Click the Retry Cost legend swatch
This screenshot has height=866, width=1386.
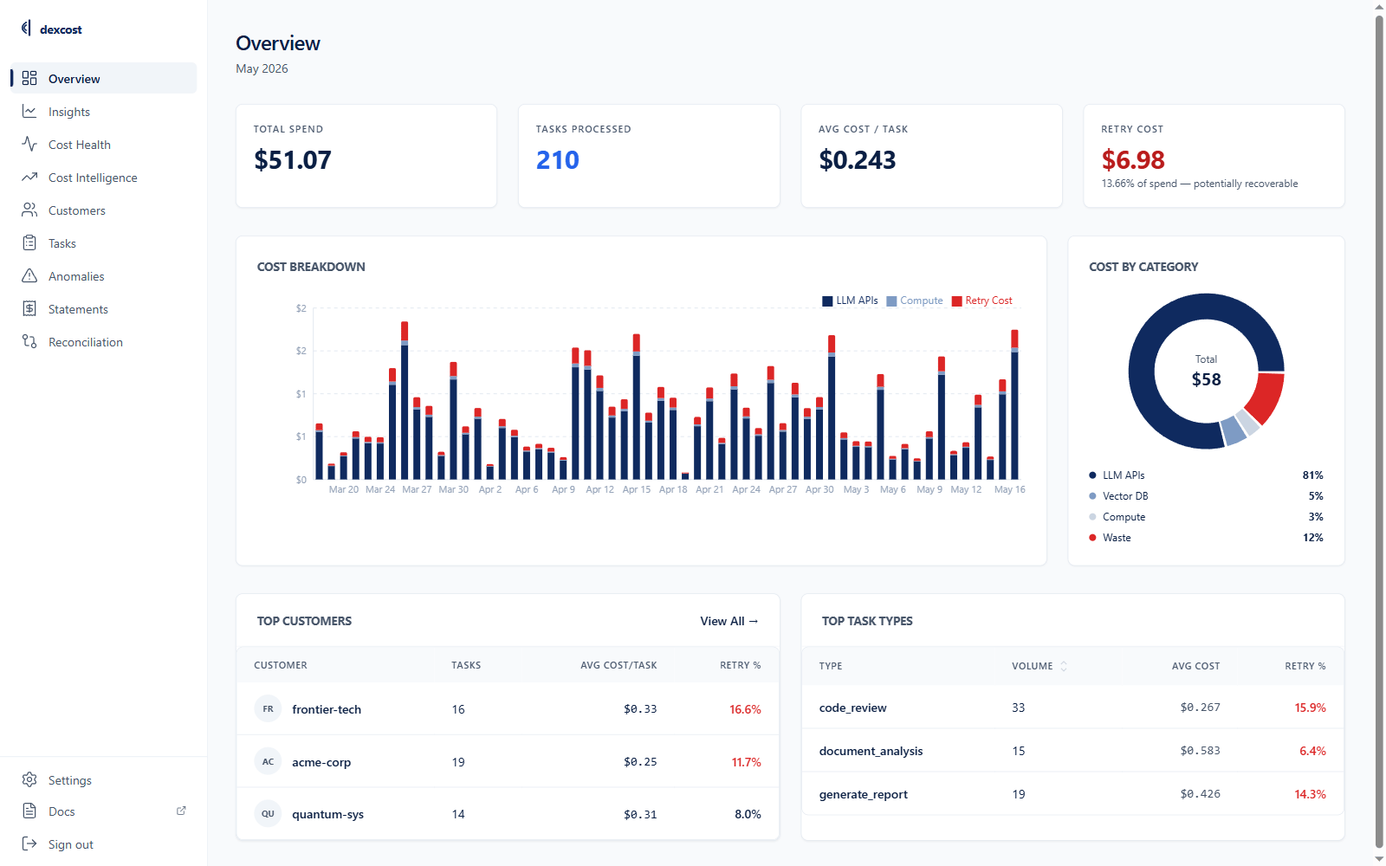(x=957, y=301)
